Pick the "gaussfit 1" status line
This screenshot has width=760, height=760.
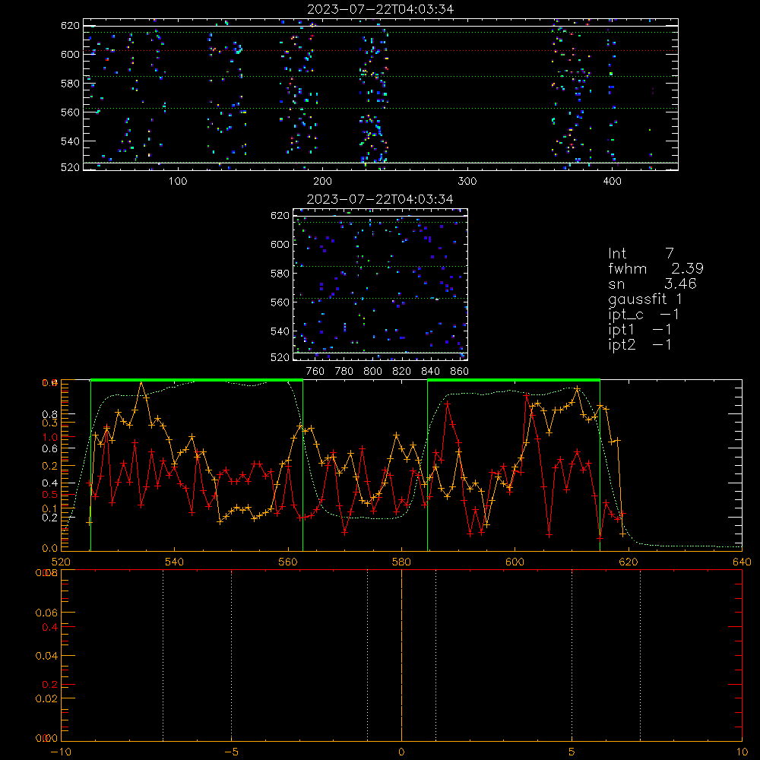pos(645,299)
